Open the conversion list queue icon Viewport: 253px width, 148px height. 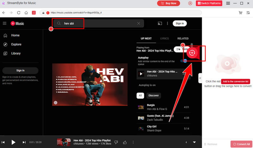point(248,13)
